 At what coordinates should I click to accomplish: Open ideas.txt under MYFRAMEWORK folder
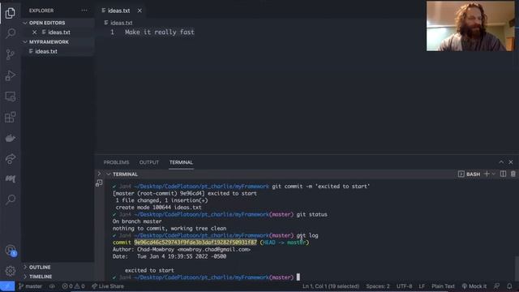[46, 51]
